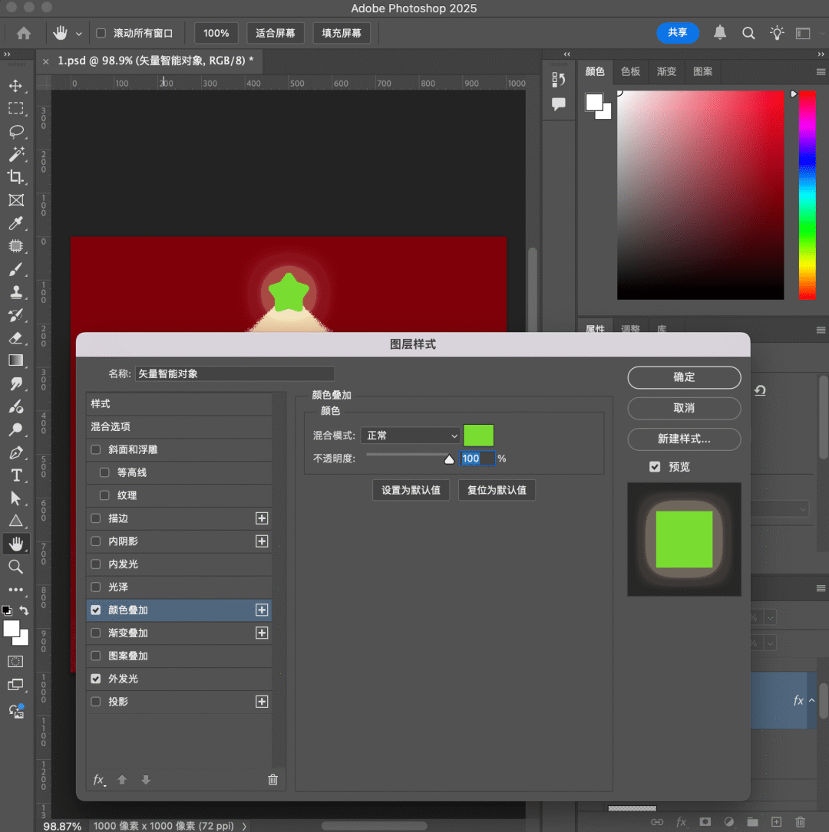Switch to the 色板 (Swatches) tab

coord(630,71)
